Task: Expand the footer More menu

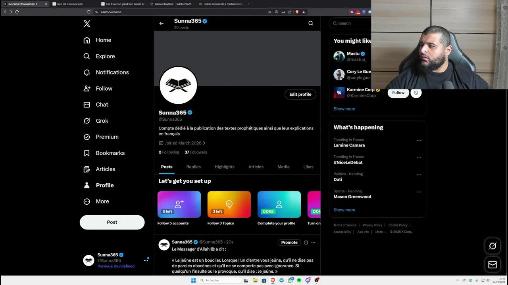Action: pyautogui.click(x=380, y=232)
